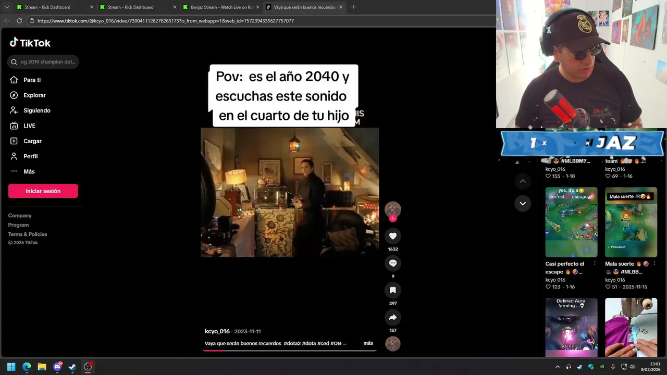This screenshot has height=375, width=667.
Task: Switch to Benjaz Stream Kick tab
Action: pyautogui.click(x=221, y=7)
